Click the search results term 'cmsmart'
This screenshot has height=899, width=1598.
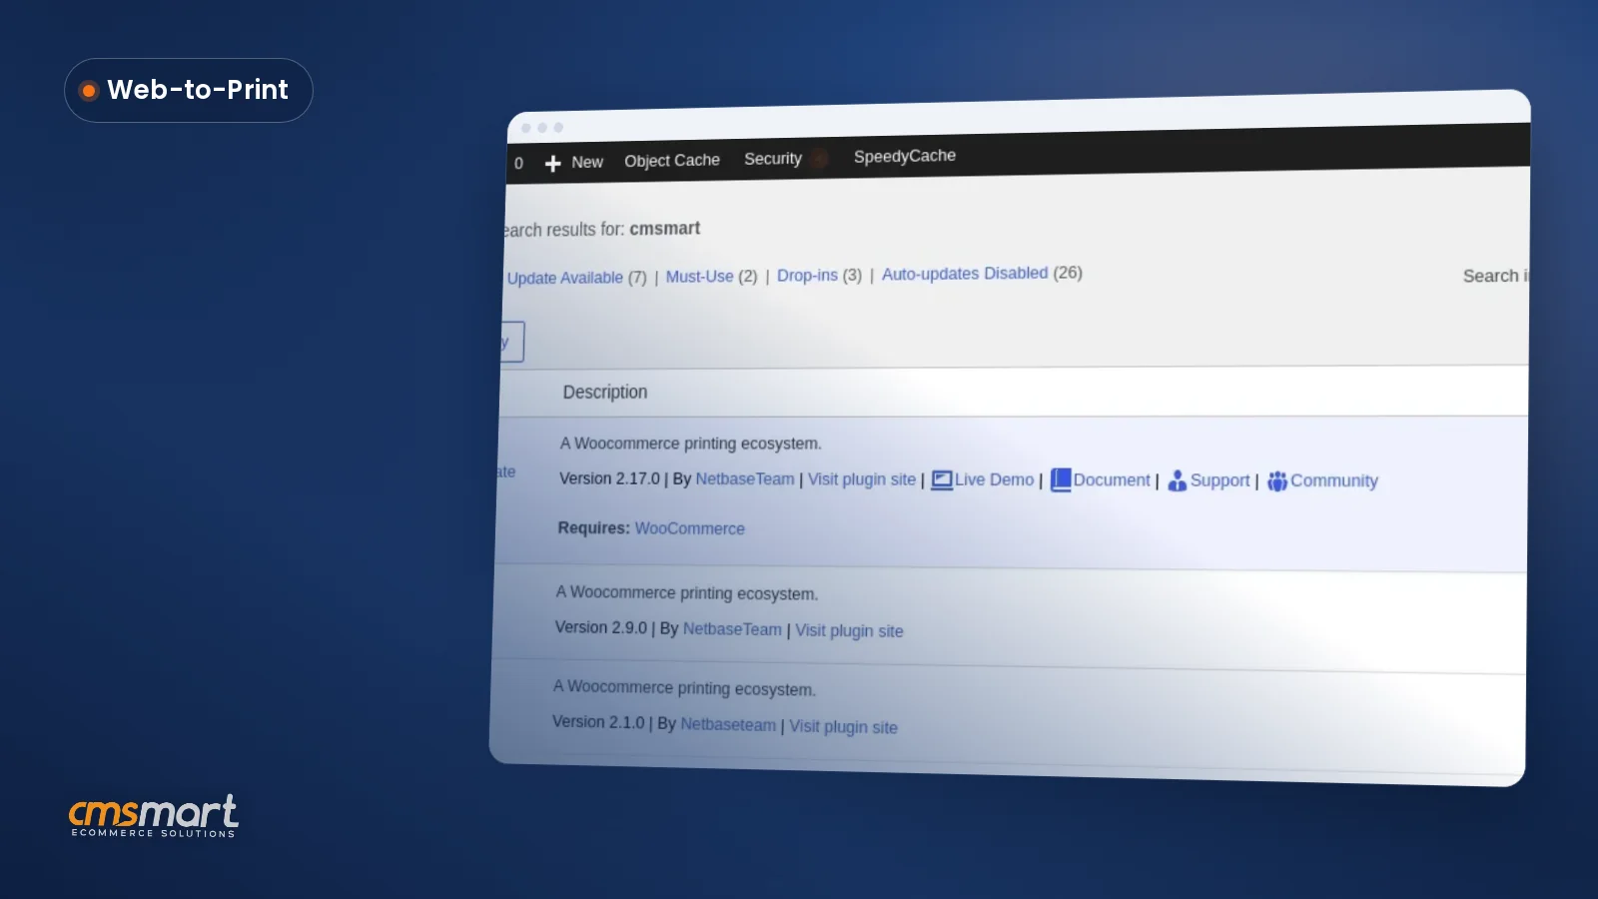tap(664, 229)
